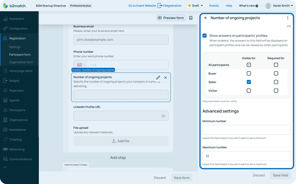Open the Draft status dropdown
The image size is (296, 184).
tap(195, 6)
